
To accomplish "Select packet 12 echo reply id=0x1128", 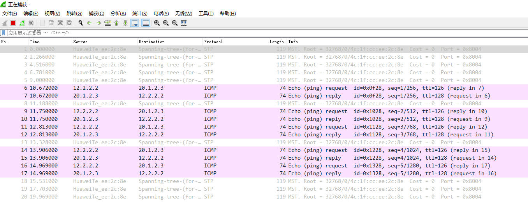I will click(264, 135).
